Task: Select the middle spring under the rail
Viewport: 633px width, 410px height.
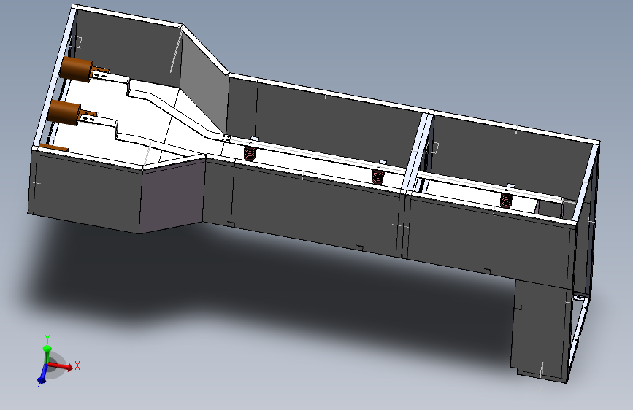Action: pyautogui.click(x=378, y=177)
